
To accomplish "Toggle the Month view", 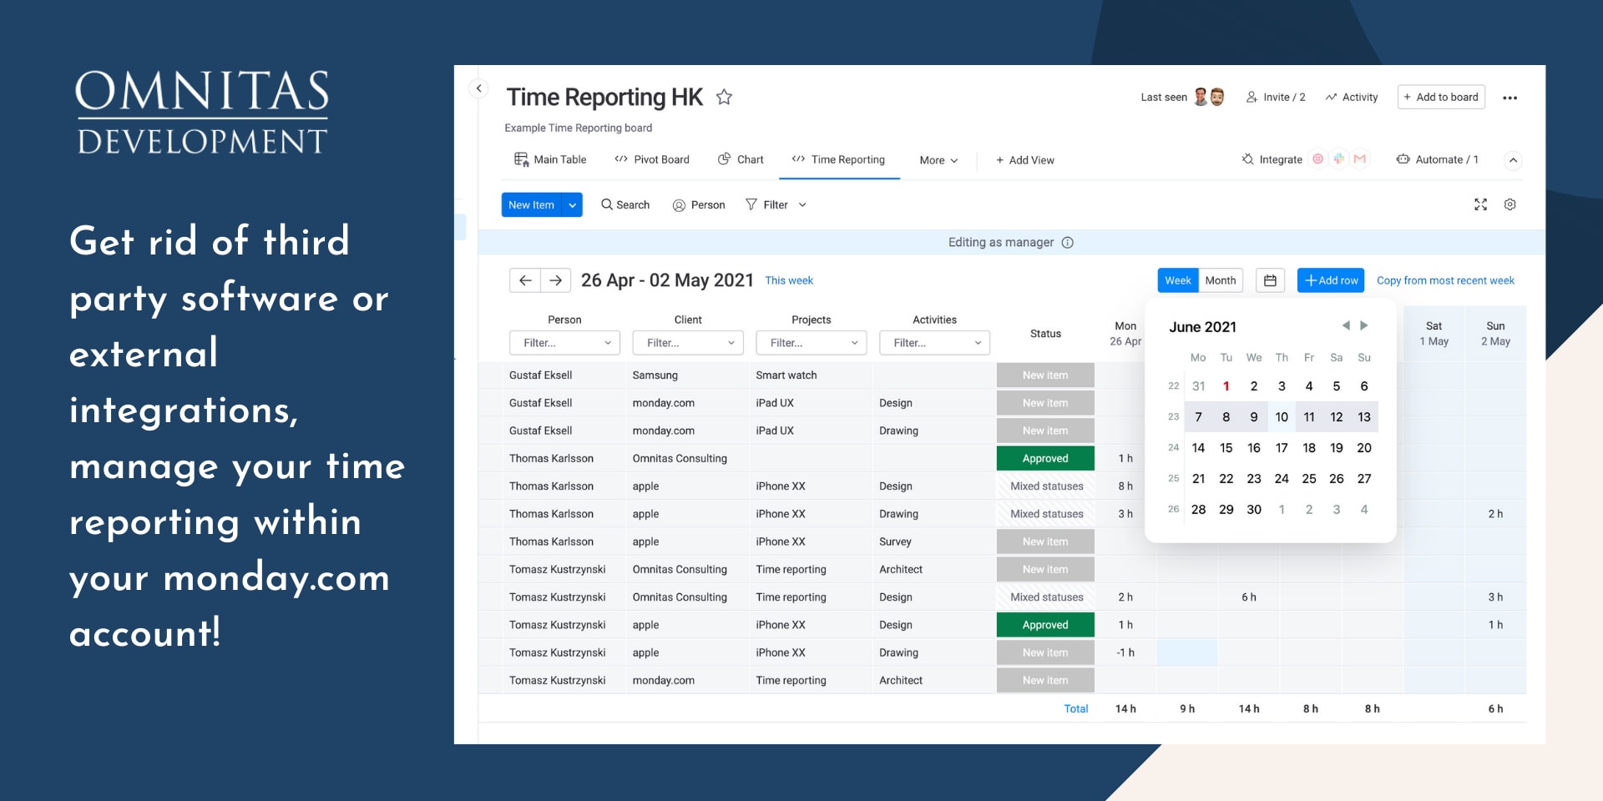I will 1221,280.
